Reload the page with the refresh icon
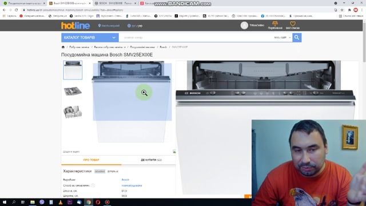Image resolution: width=366 pixels, height=206 pixels. 17,10
